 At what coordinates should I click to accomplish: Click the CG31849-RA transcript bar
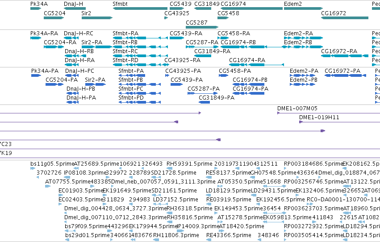pyautogui.click(x=203, y=56)
